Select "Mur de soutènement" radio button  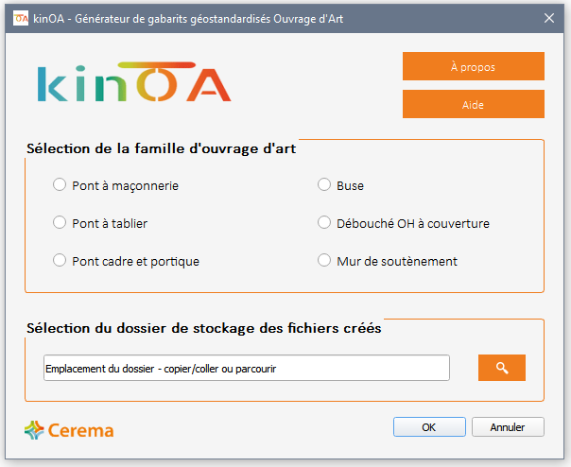coord(324,261)
